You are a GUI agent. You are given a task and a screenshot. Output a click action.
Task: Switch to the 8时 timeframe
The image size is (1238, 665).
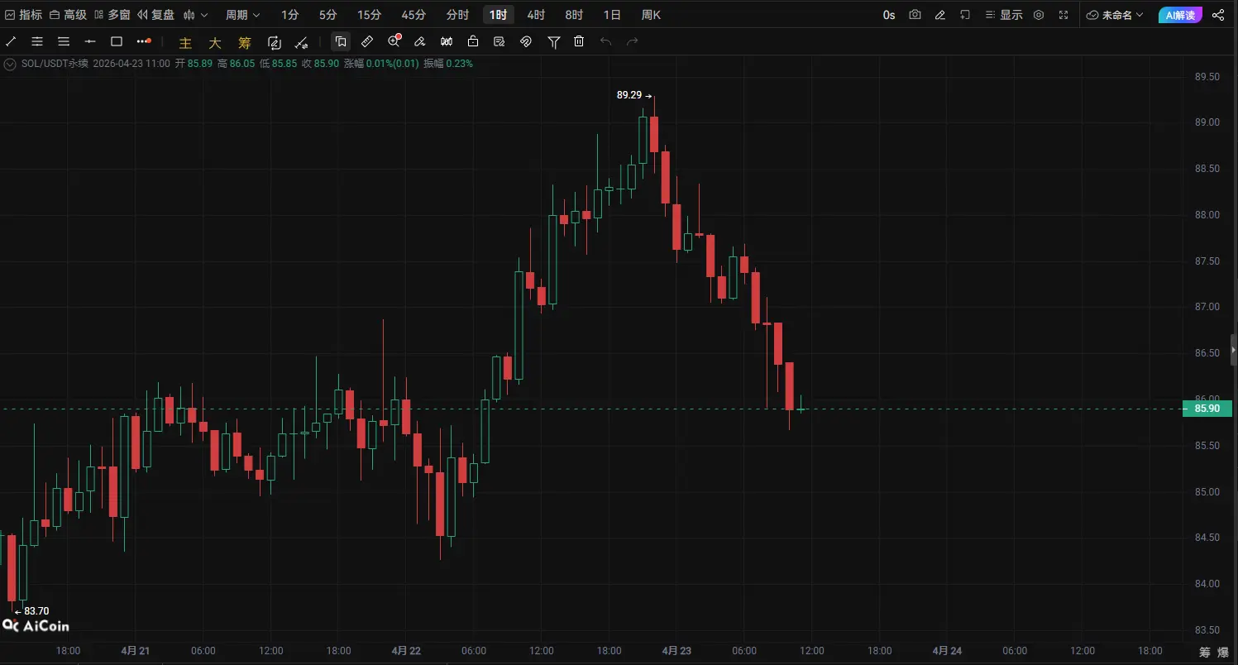pyautogui.click(x=574, y=15)
